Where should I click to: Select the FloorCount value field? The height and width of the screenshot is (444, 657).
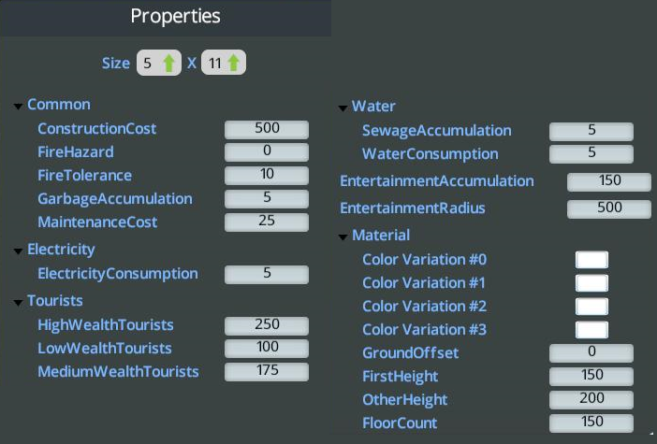591,423
